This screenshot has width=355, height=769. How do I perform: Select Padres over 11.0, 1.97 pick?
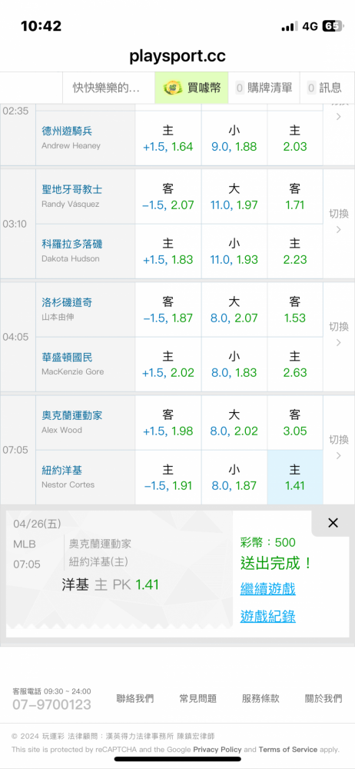pyautogui.click(x=234, y=197)
